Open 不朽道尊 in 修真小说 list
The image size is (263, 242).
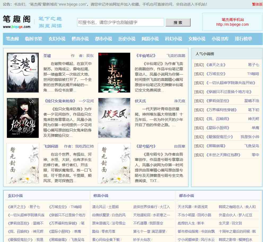140,223
